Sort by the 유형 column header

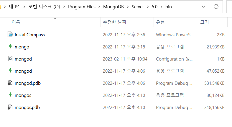point(160,22)
